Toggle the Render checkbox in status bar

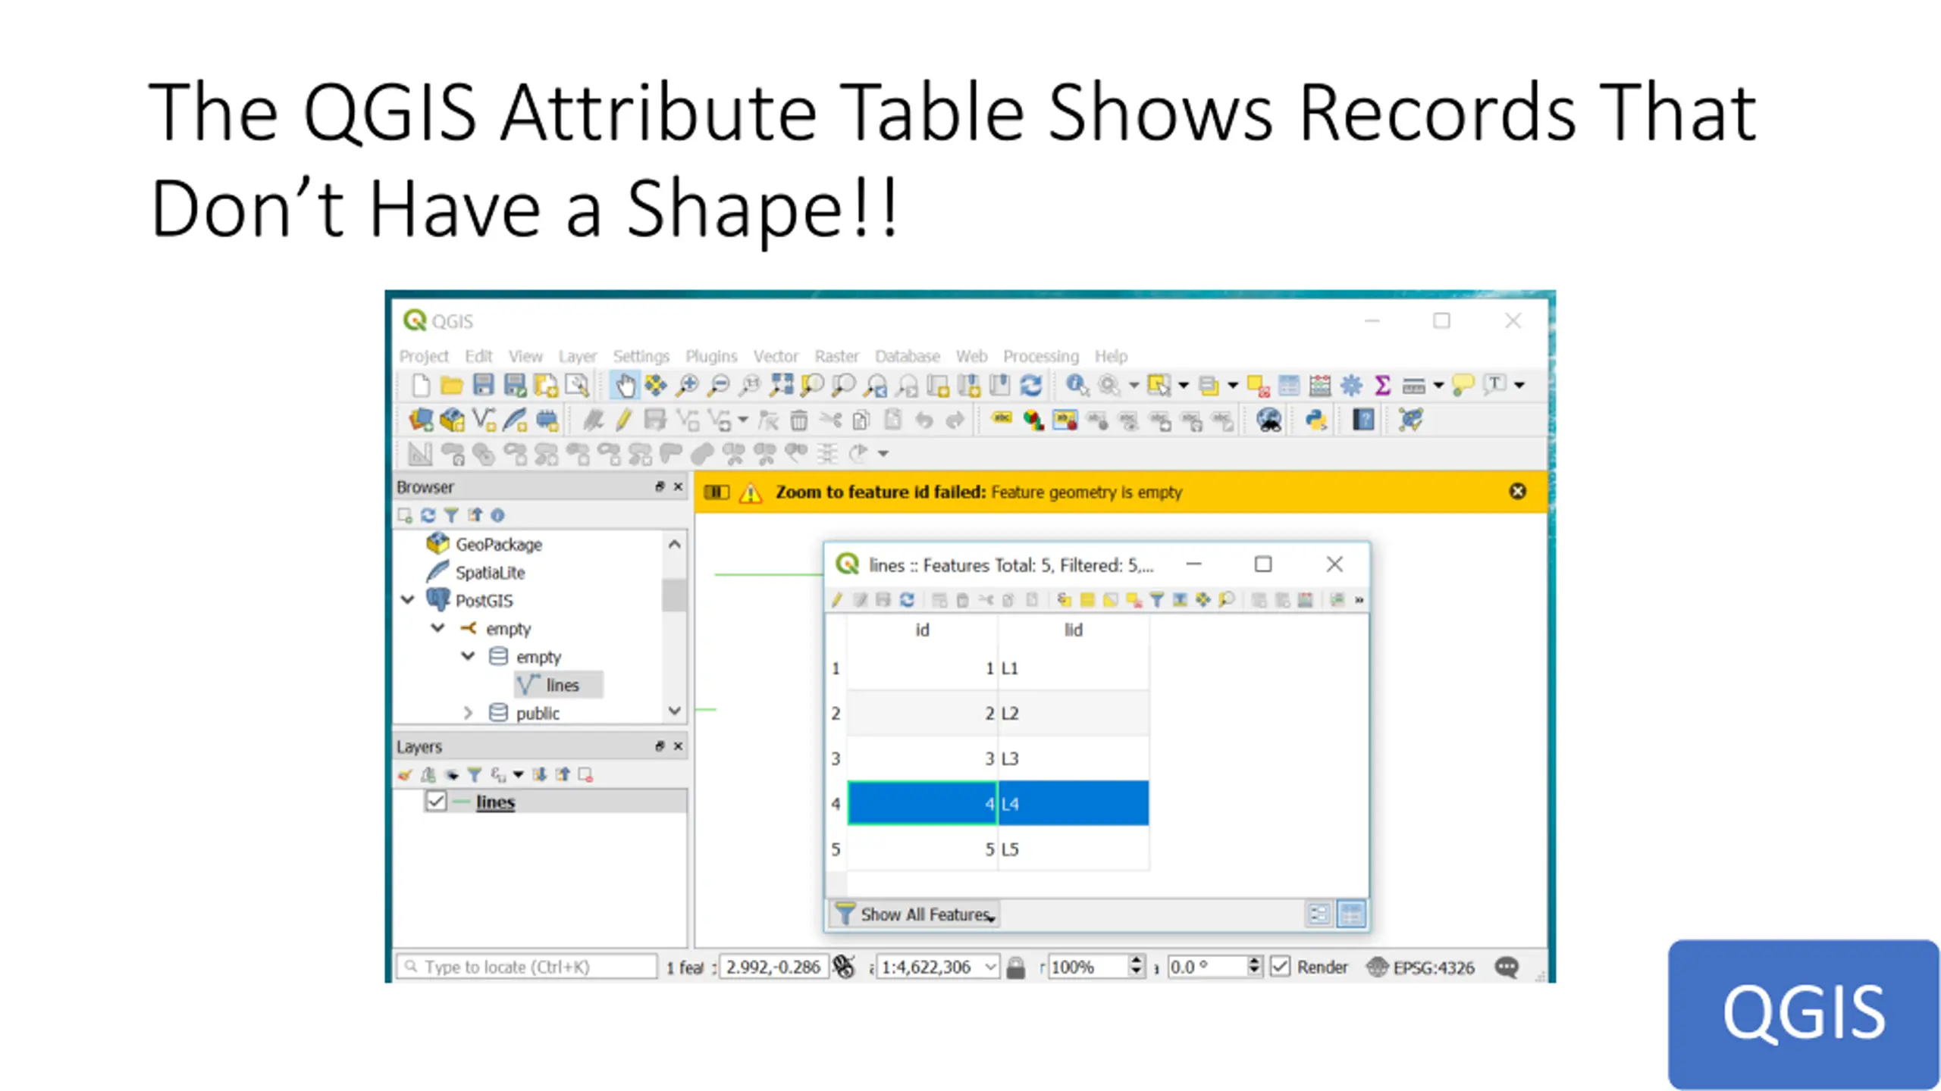pyautogui.click(x=1280, y=967)
